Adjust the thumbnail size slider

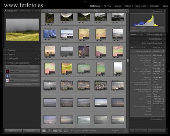[x=115, y=132]
